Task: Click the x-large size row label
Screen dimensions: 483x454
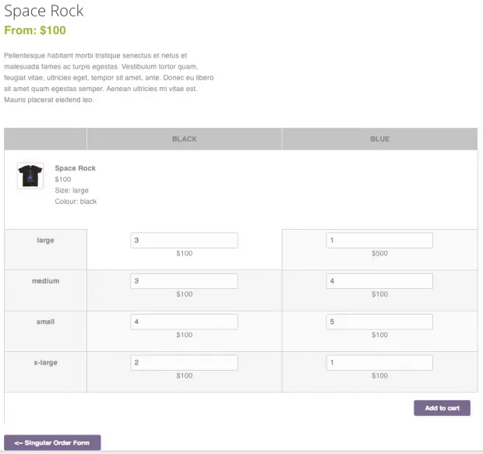Action: (45, 363)
